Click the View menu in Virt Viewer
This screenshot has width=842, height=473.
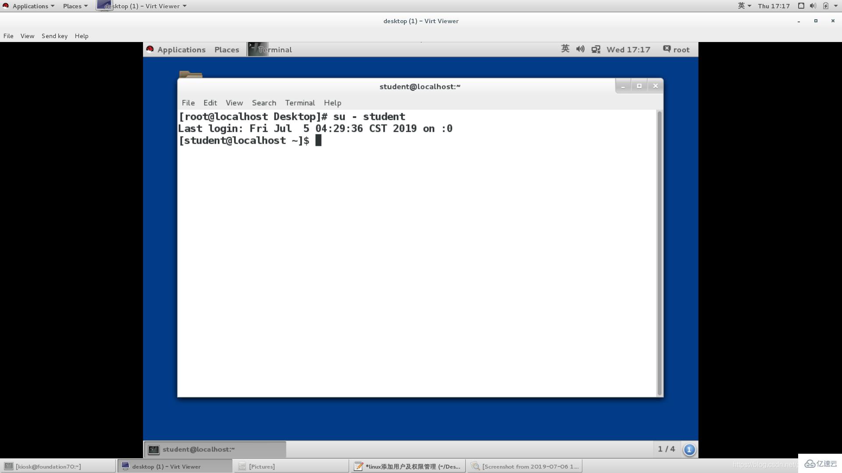coord(27,36)
